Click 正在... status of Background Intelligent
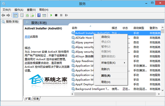This screenshot has height=106, width=165. [126, 89]
